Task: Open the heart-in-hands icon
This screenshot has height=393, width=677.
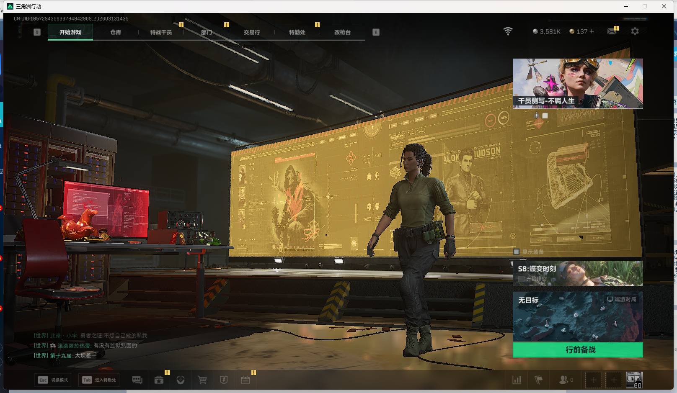Action: pos(181,380)
